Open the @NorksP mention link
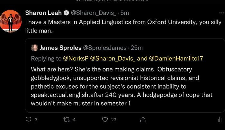 coord(76,58)
